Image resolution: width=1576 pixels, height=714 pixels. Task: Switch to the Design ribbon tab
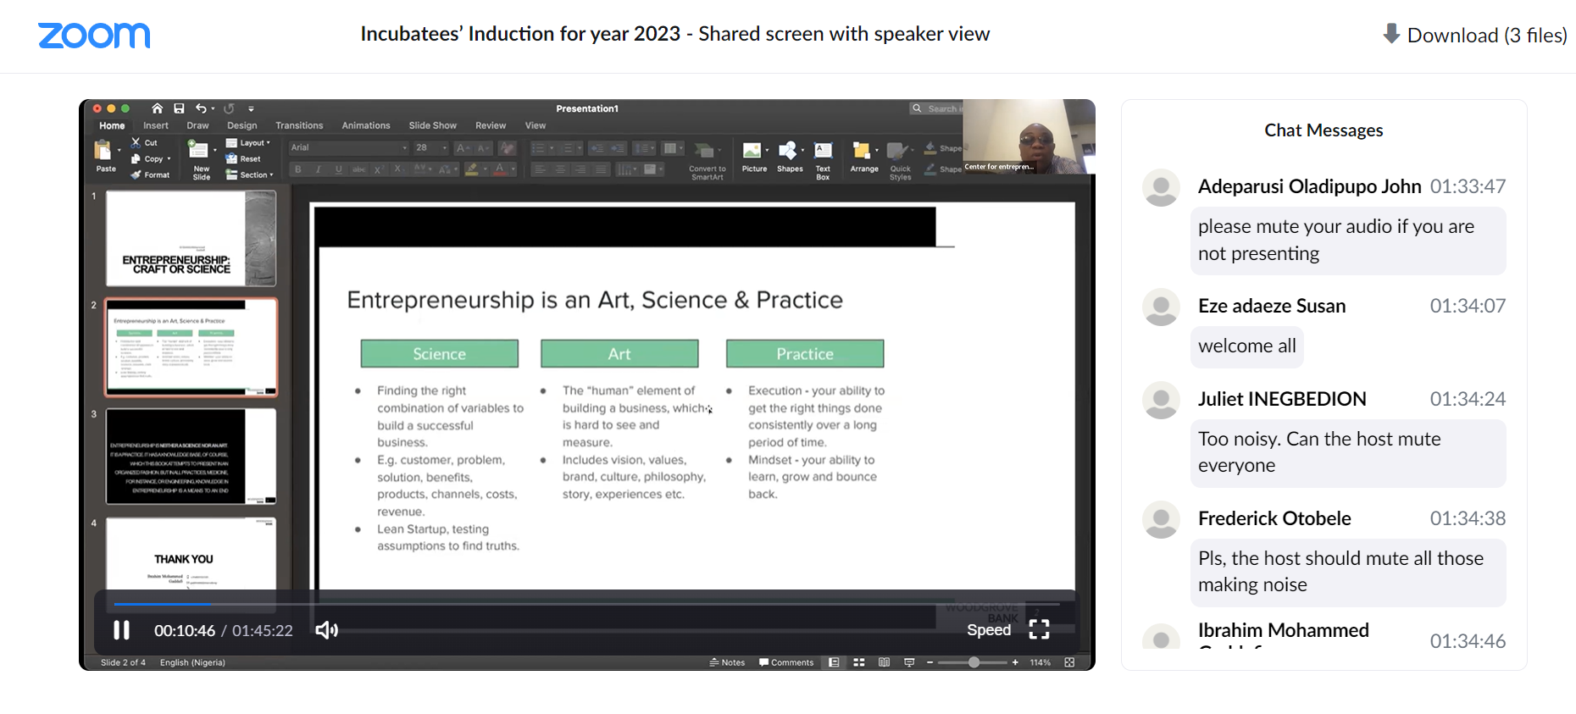(x=242, y=125)
